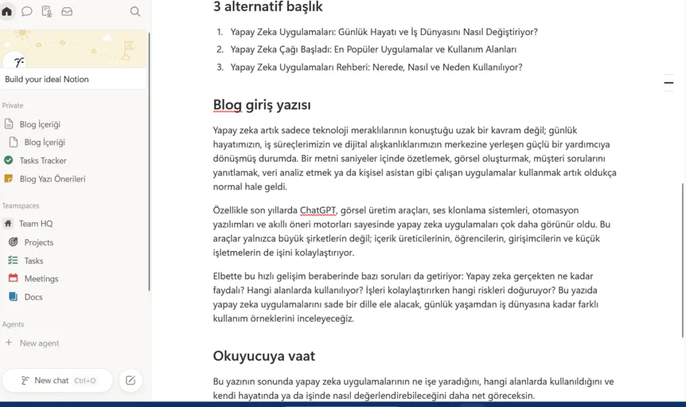The image size is (686, 407).
Task: Click list item "Yapay Zeka Çağı Başladı"
Action: [x=373, y=50]
